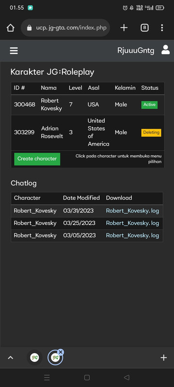Click the Nama column header

pos(48,88)
